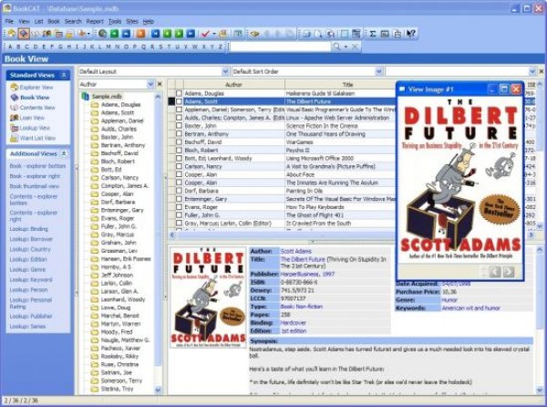The height and width of the screenshot is (407, 547).
Task: Toggle checkbox for Carlson, Nancy row
Action: point(180,167)
